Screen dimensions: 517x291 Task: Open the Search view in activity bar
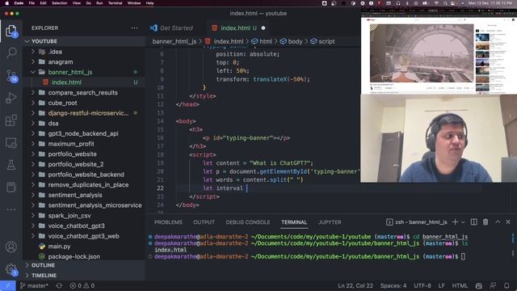(11, 53)
